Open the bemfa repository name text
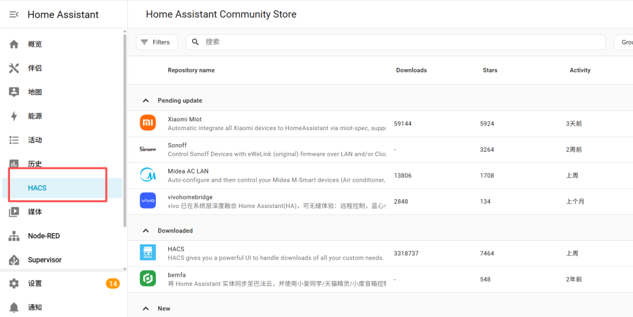Viewport: 633px width, 317px height. [x=177, y=275]
